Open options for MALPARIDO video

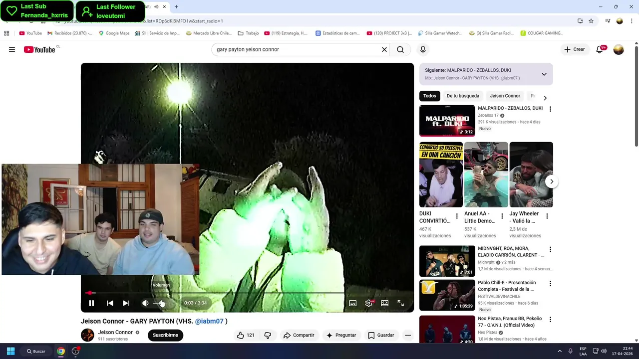click(550, 109)
